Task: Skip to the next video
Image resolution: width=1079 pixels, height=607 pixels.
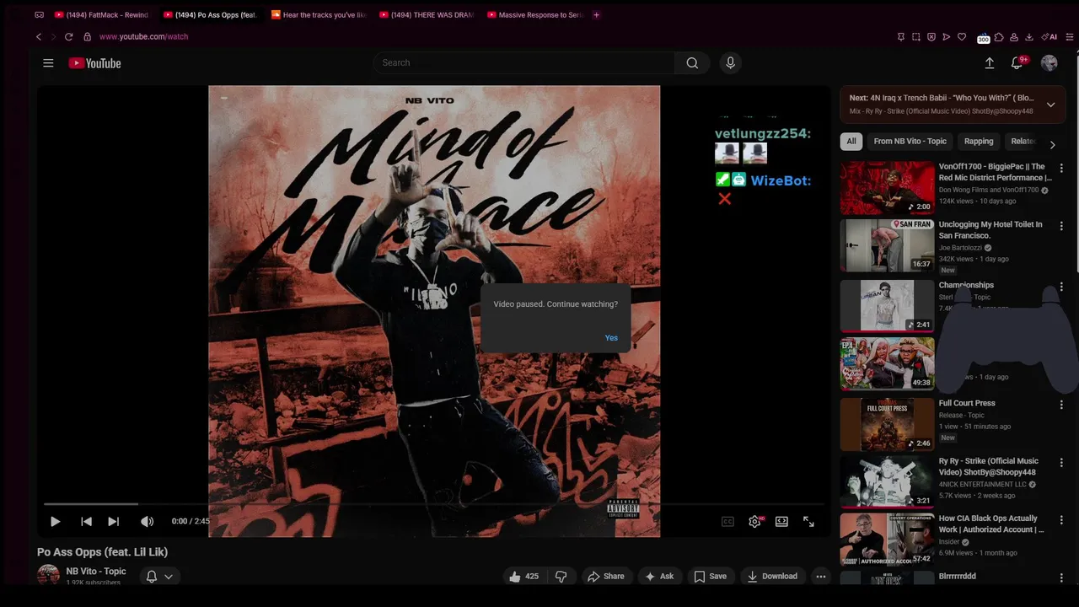Action: [113, 522]
